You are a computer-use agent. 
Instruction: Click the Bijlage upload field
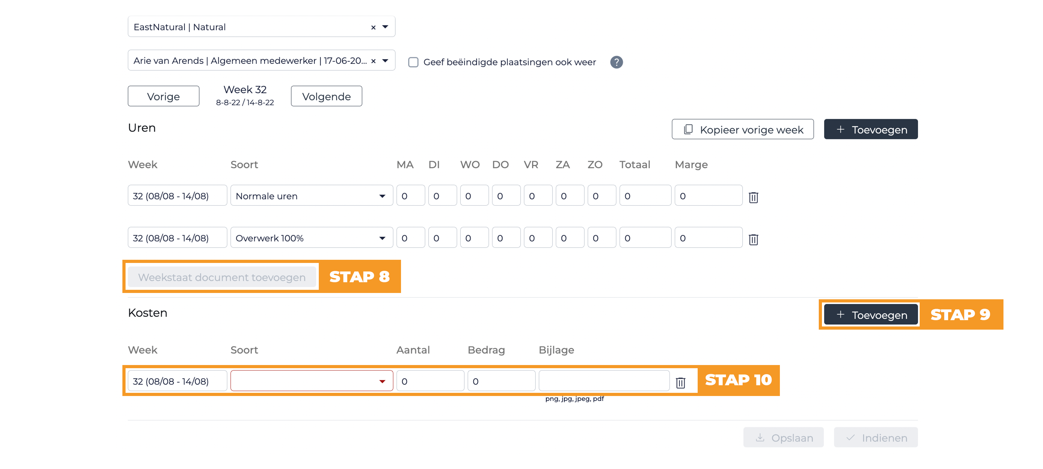tap(604, 381)
